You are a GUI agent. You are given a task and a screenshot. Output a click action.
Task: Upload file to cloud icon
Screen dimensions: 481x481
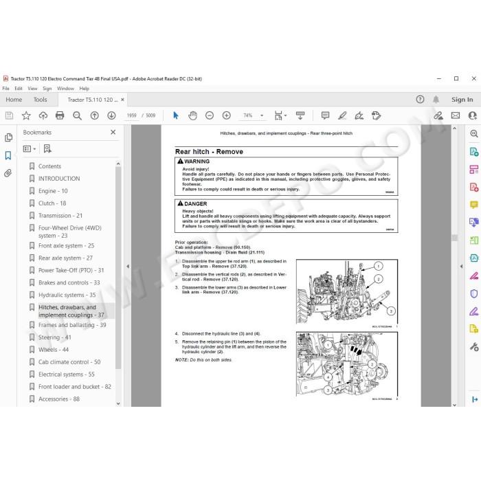tap(43, 115)
